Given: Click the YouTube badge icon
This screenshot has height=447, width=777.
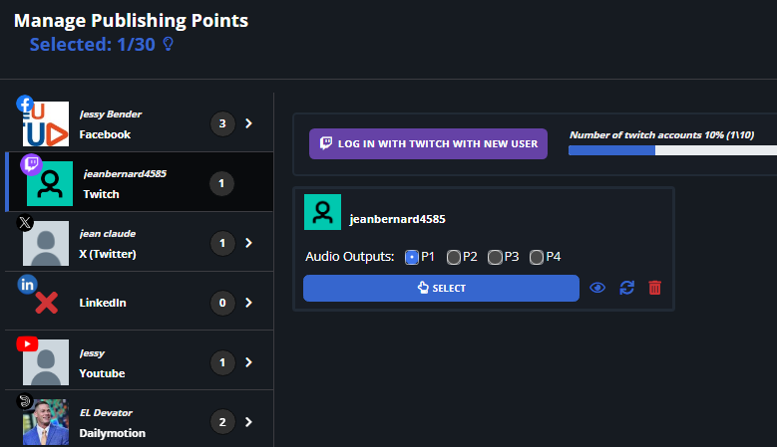Looking at the screenshot, I should tap(27, 343).
